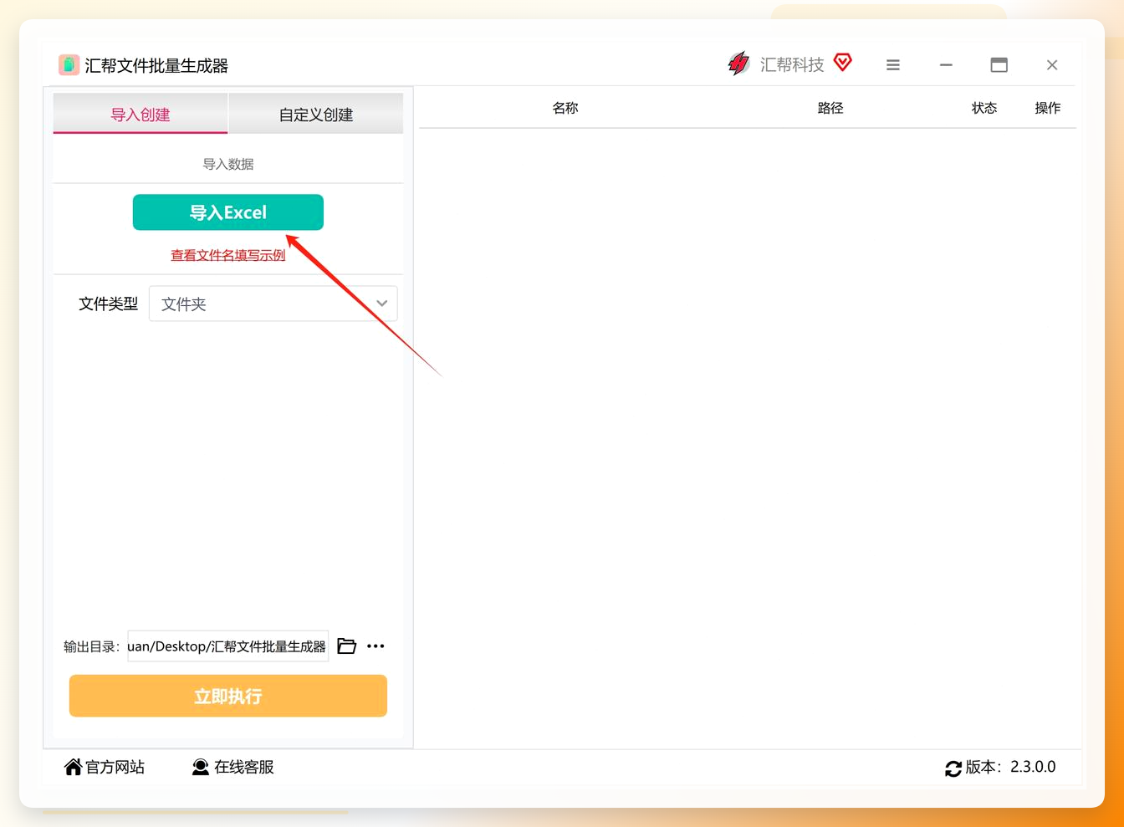Minimize the window
Viewport: 1124px width, 827px height.
point(946,64)
